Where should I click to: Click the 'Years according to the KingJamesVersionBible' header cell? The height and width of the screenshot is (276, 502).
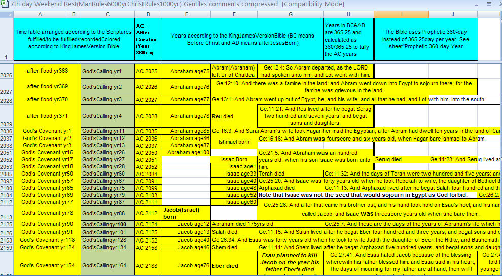click(243, 39)
